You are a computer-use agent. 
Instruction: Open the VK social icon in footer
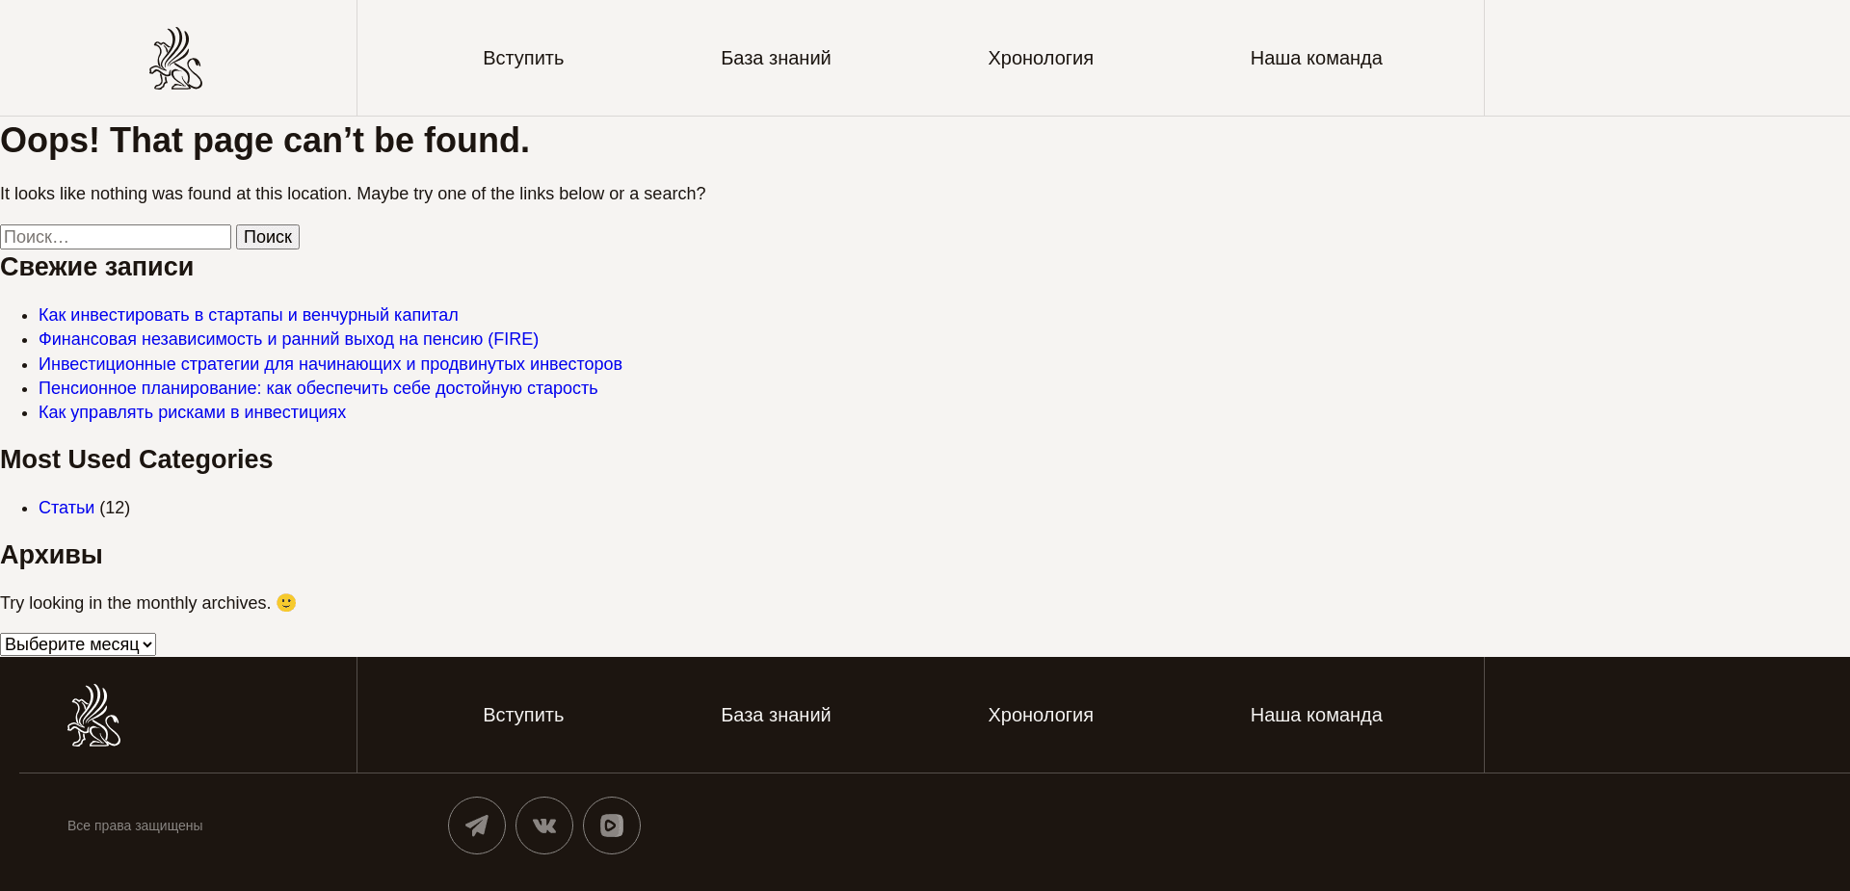[x=543, y=825]
